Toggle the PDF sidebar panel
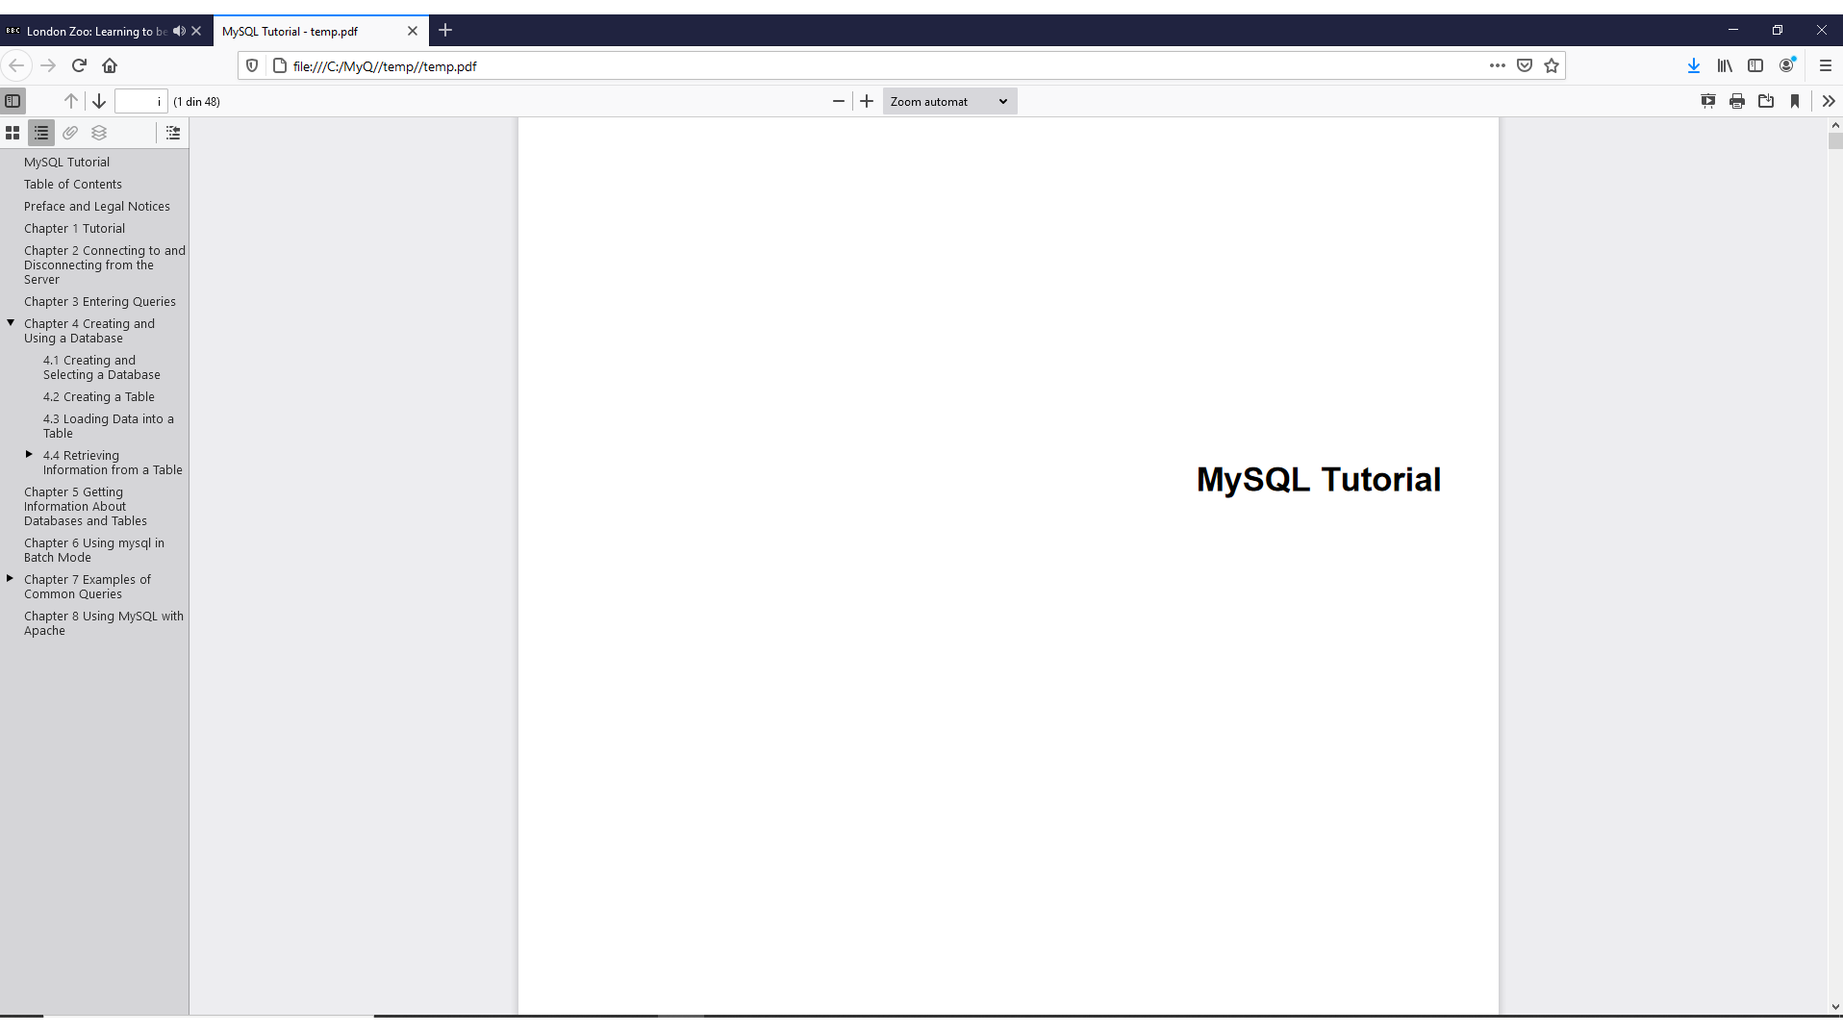 point(13,101)
